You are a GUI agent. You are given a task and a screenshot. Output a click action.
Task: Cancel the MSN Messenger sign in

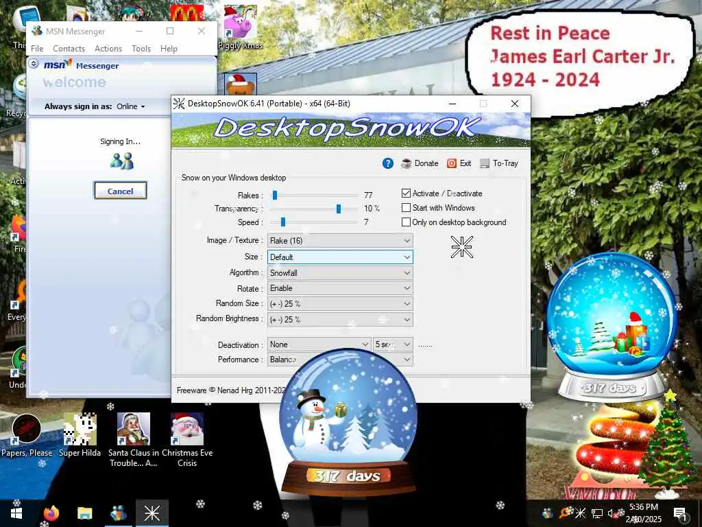pos(120,191)
